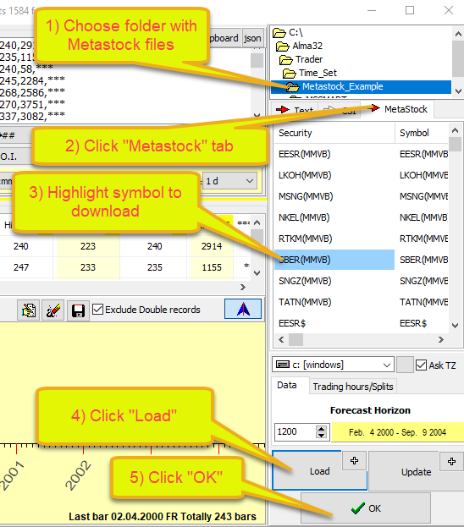Click the OK button

(x=366, y=508)
